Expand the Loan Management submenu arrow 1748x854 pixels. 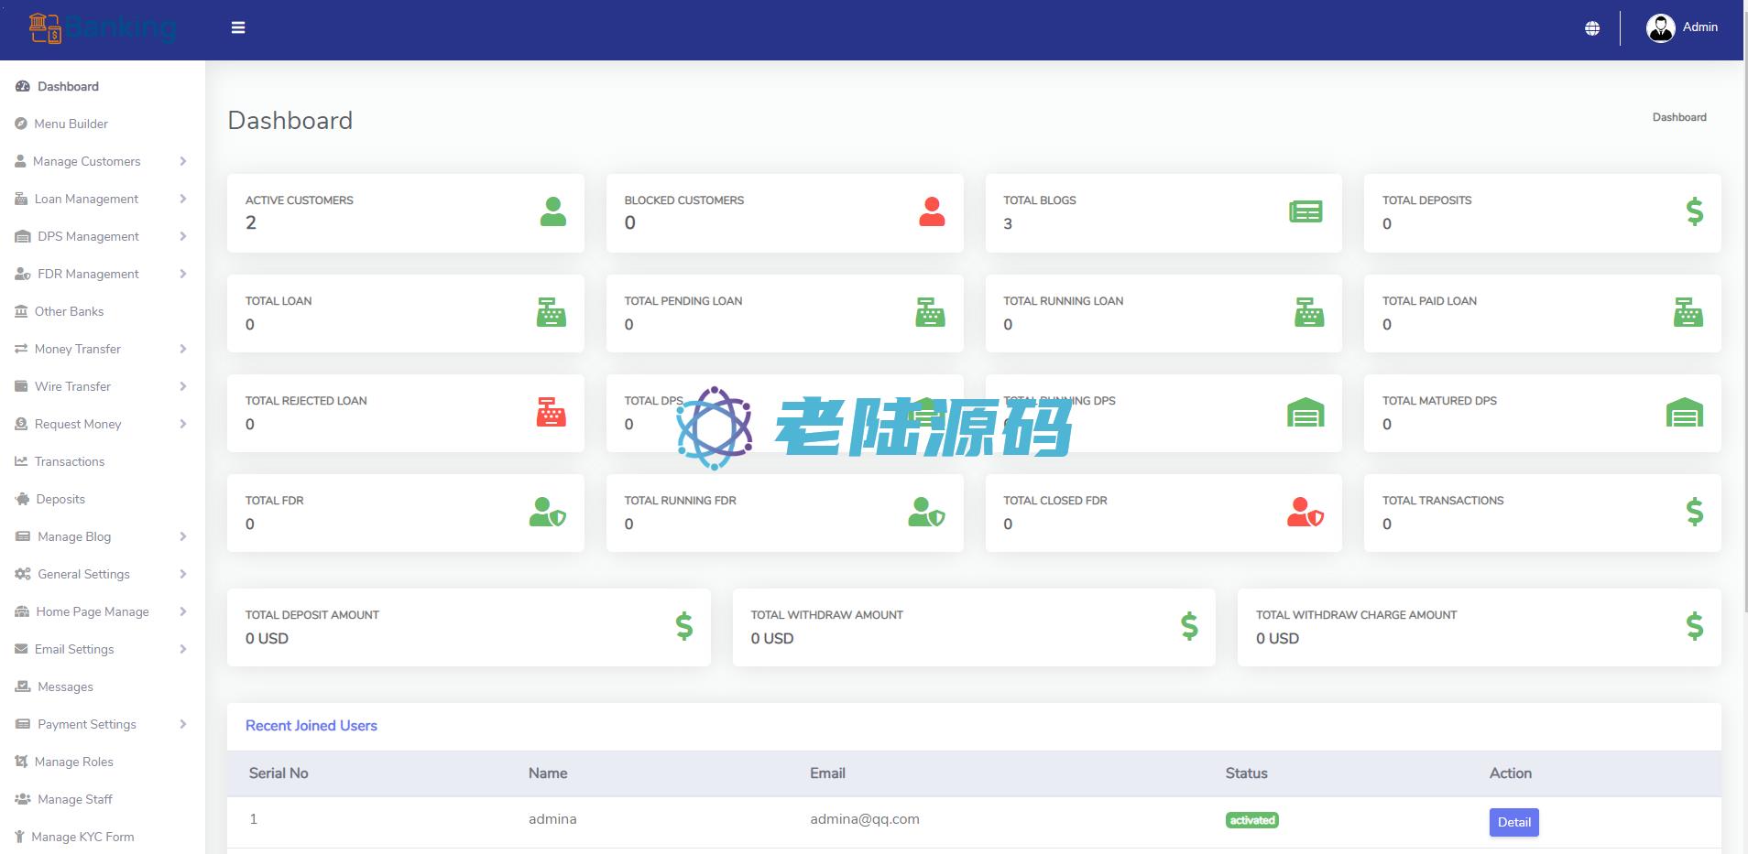183,199
